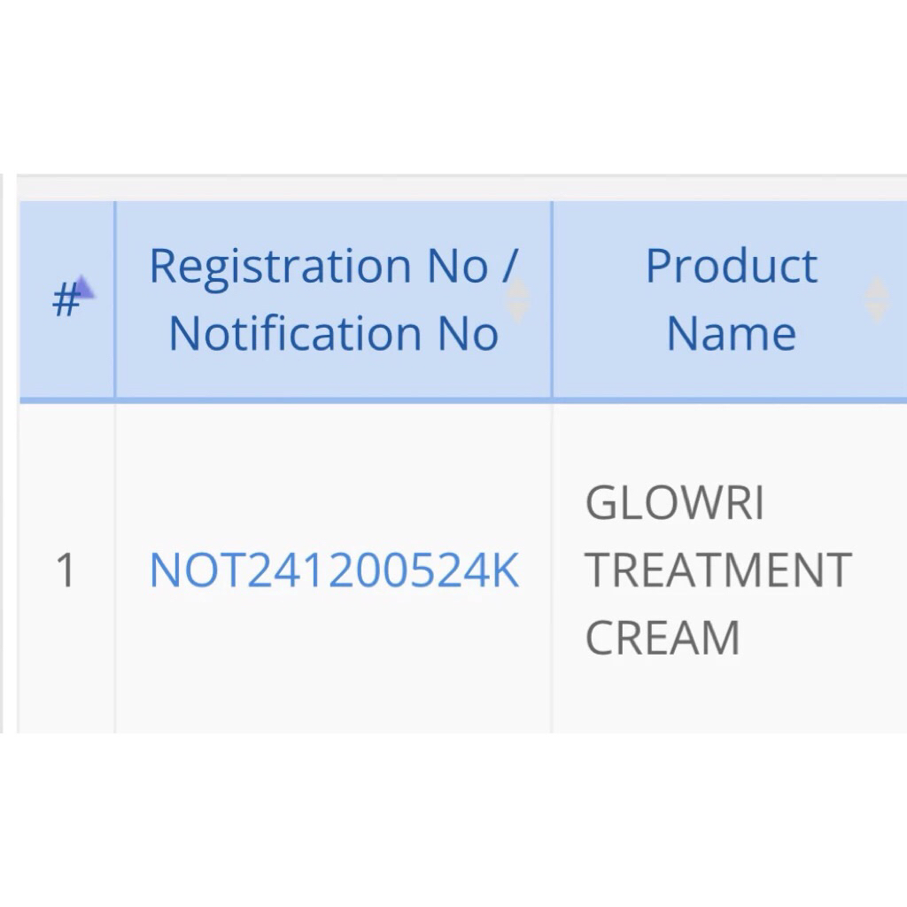Viewport: 907px width, 907px height.
Task: Click the word TREATMENT in product name
Action: 717,570
